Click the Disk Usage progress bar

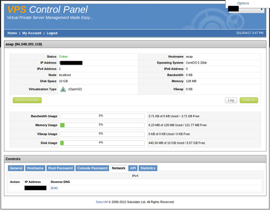point(102,143)
